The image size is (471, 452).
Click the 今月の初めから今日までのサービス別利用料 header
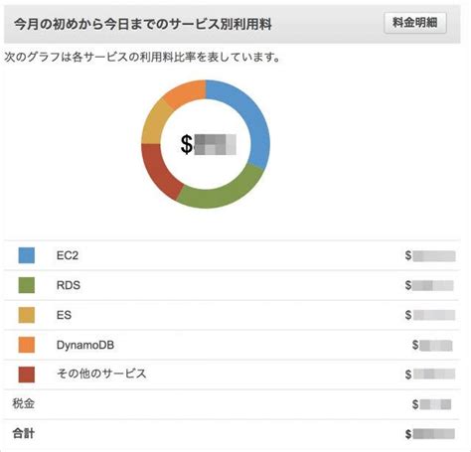[x=143, y=24]
